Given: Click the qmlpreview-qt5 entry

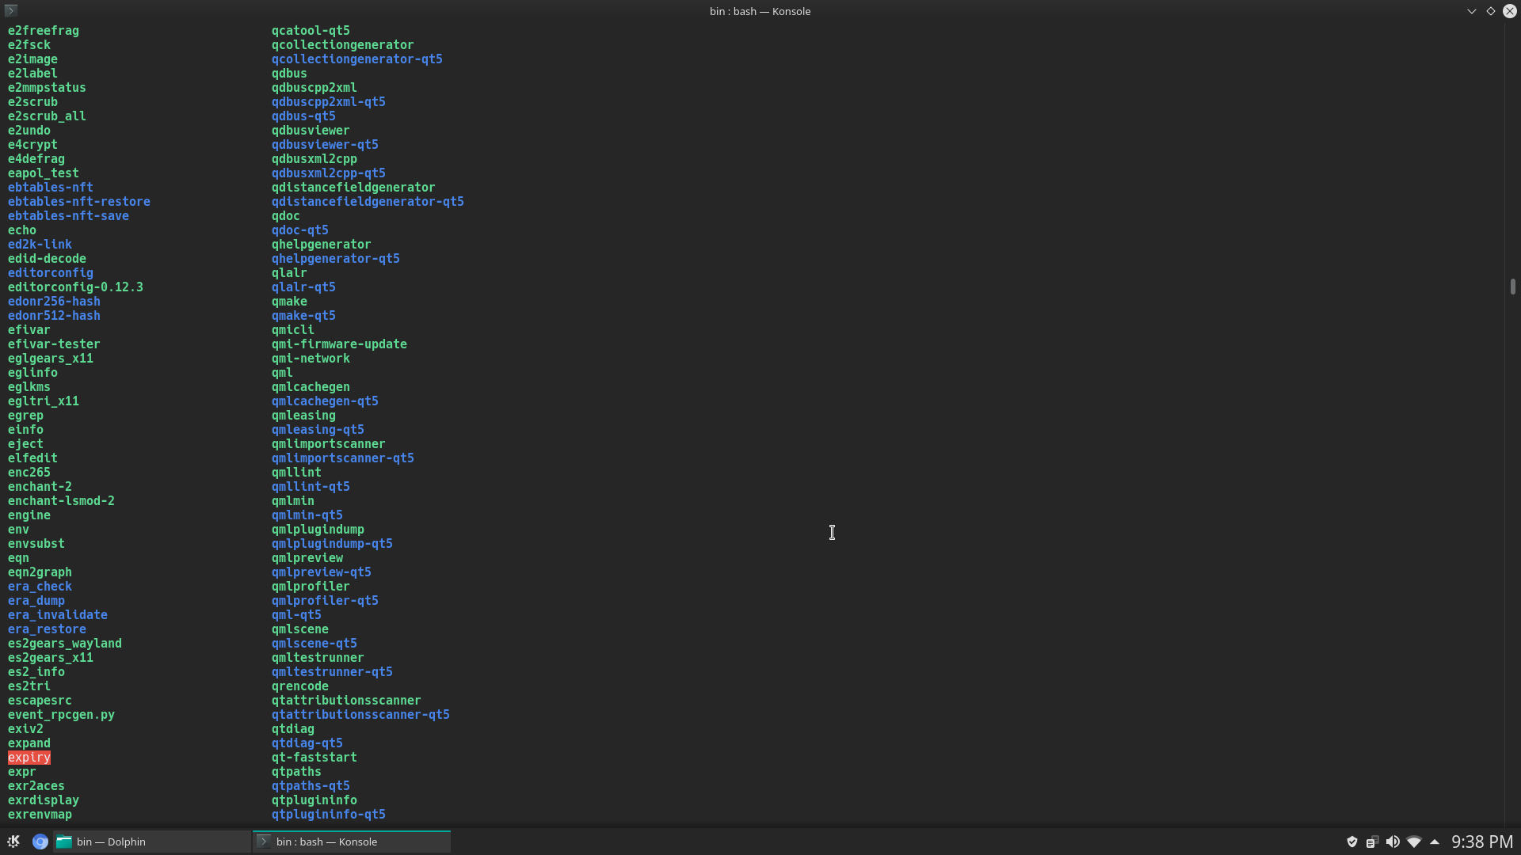Looking at the screenshot, I should [322, 572].
